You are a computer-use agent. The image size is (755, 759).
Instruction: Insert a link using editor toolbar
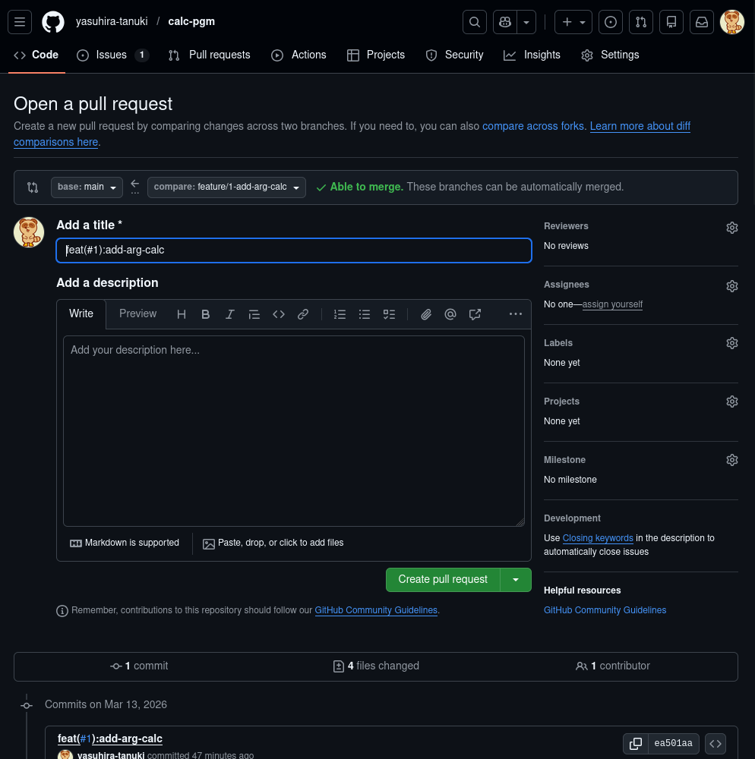click(x=303, y=314)
